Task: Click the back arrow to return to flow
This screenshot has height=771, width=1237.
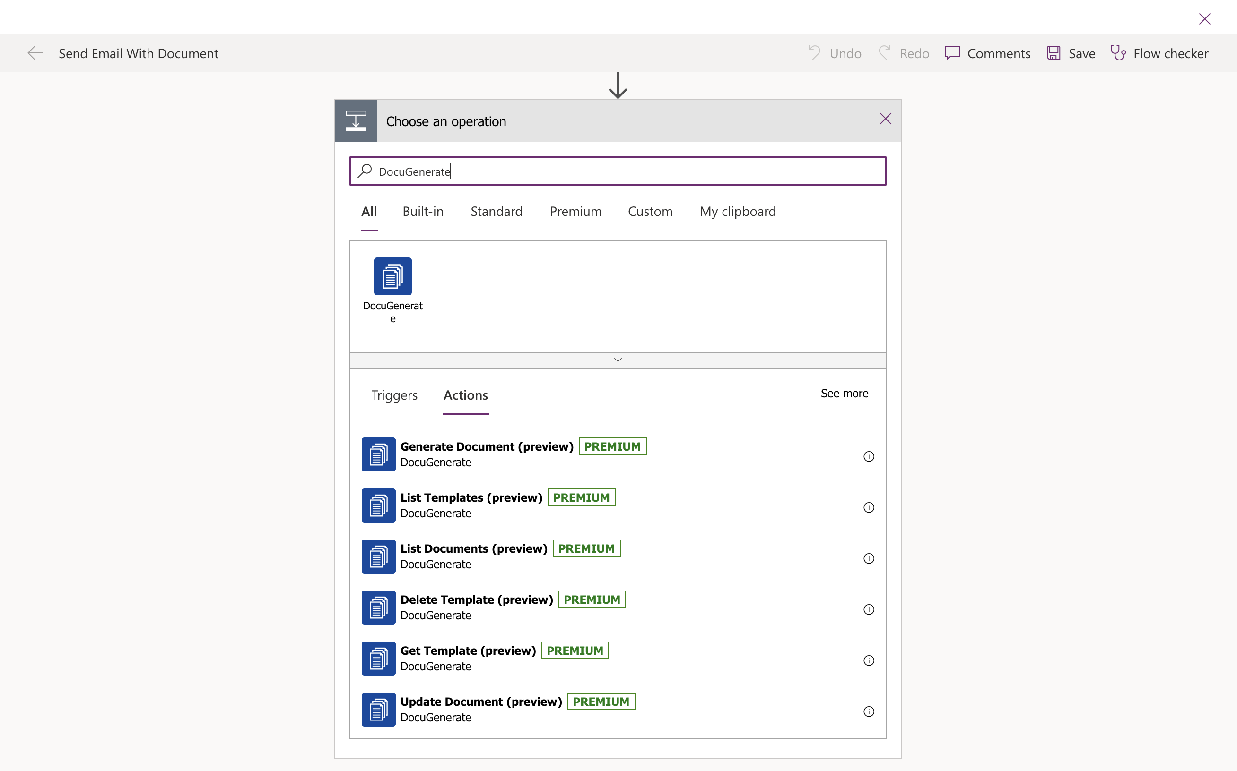Action: pyautogui.click(x=35, y=53)
